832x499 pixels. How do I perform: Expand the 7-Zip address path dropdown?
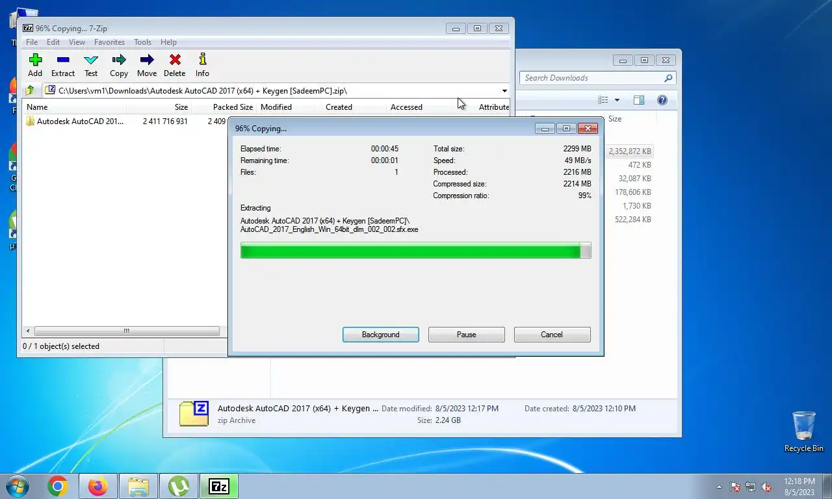[x=504, y=91]
